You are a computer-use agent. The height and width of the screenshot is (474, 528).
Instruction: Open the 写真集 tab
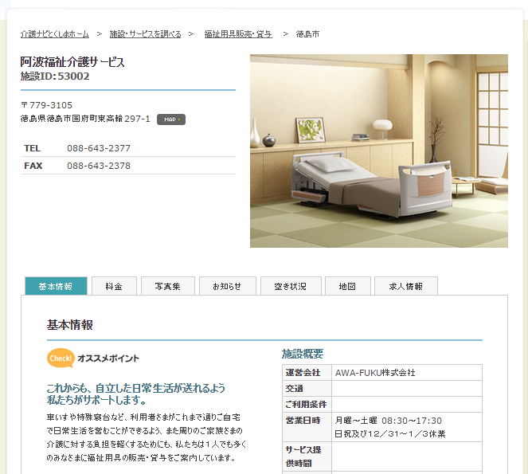[167, 286]
